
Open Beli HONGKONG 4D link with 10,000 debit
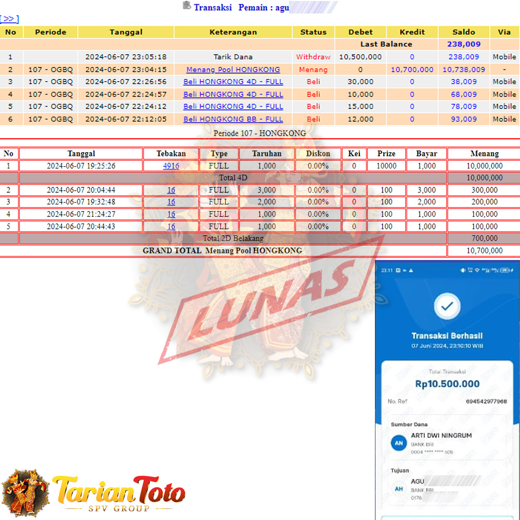(x=233, y=94)
